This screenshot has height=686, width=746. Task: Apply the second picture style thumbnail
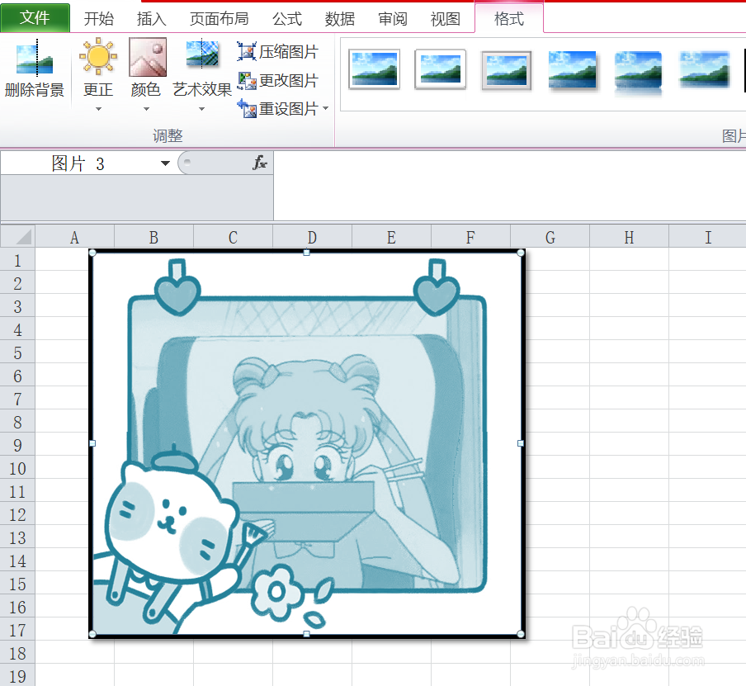click(x=440, y=69)
